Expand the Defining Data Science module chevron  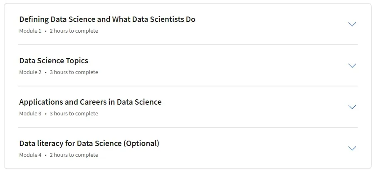click(x=352, y=24)
